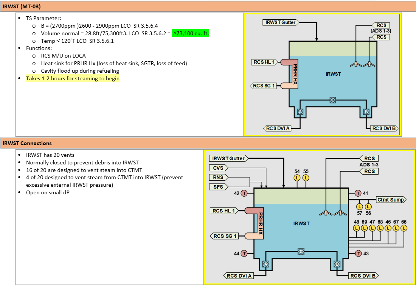
Task: Select temperature sensor T 41
Action: pos(358,193)
